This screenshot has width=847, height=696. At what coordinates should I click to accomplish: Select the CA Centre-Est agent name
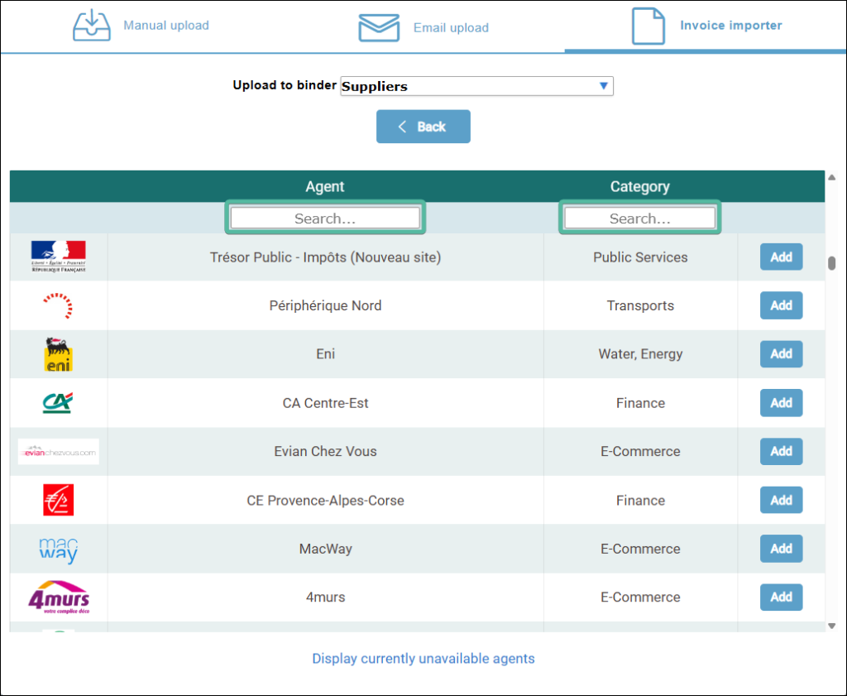[325, 403]
